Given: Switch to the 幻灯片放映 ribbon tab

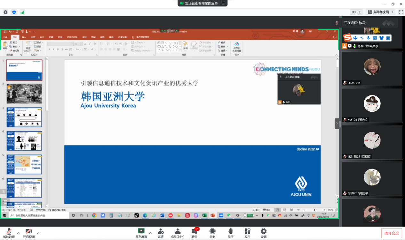Looking at the screenshot, I should coord(72,37).
